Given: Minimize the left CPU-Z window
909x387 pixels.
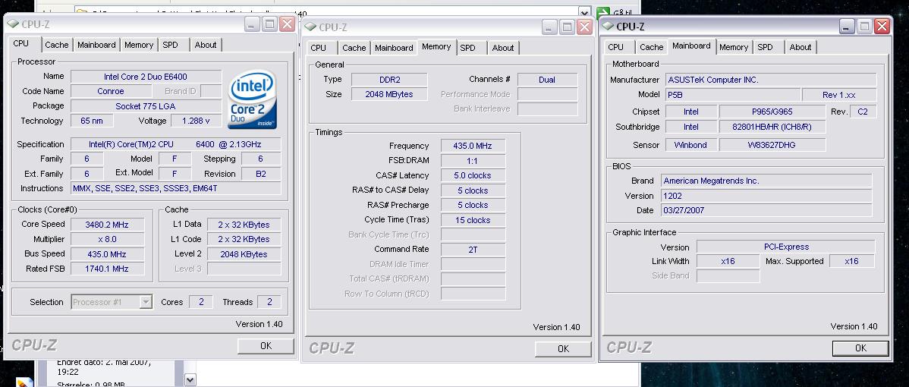Looking at the screenshot, I should [252, 24].
